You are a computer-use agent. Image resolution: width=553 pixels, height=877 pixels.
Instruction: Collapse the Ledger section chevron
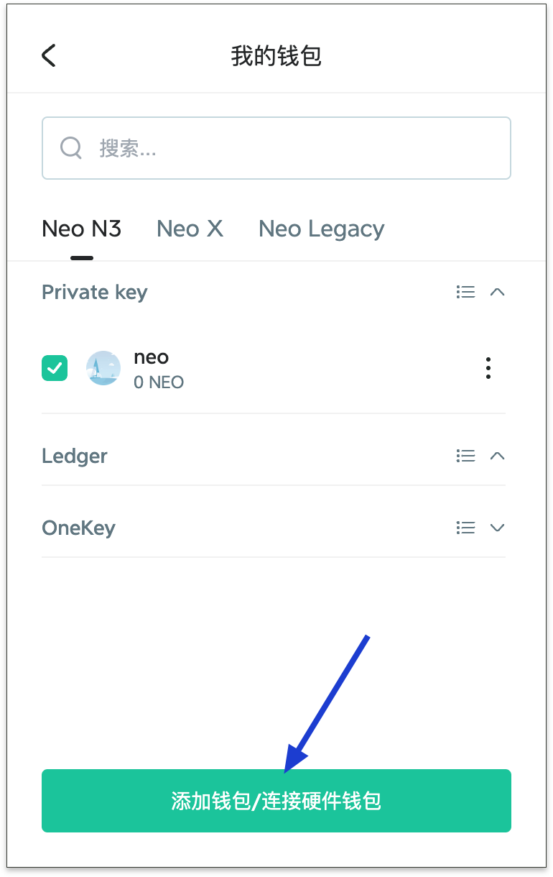click(x=497, y=456)
